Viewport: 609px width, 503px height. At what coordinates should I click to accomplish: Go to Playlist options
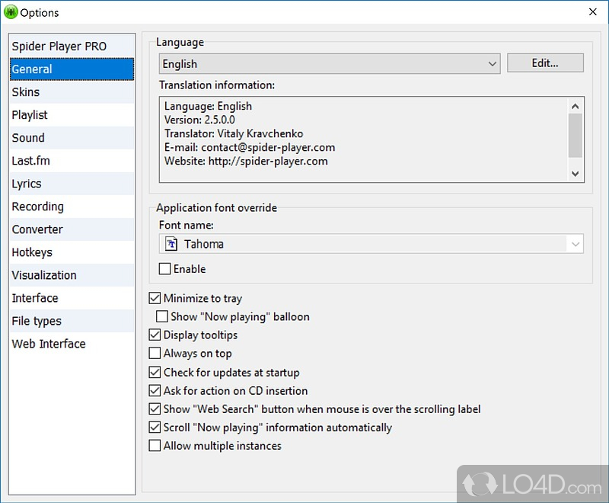pos(72,115)
